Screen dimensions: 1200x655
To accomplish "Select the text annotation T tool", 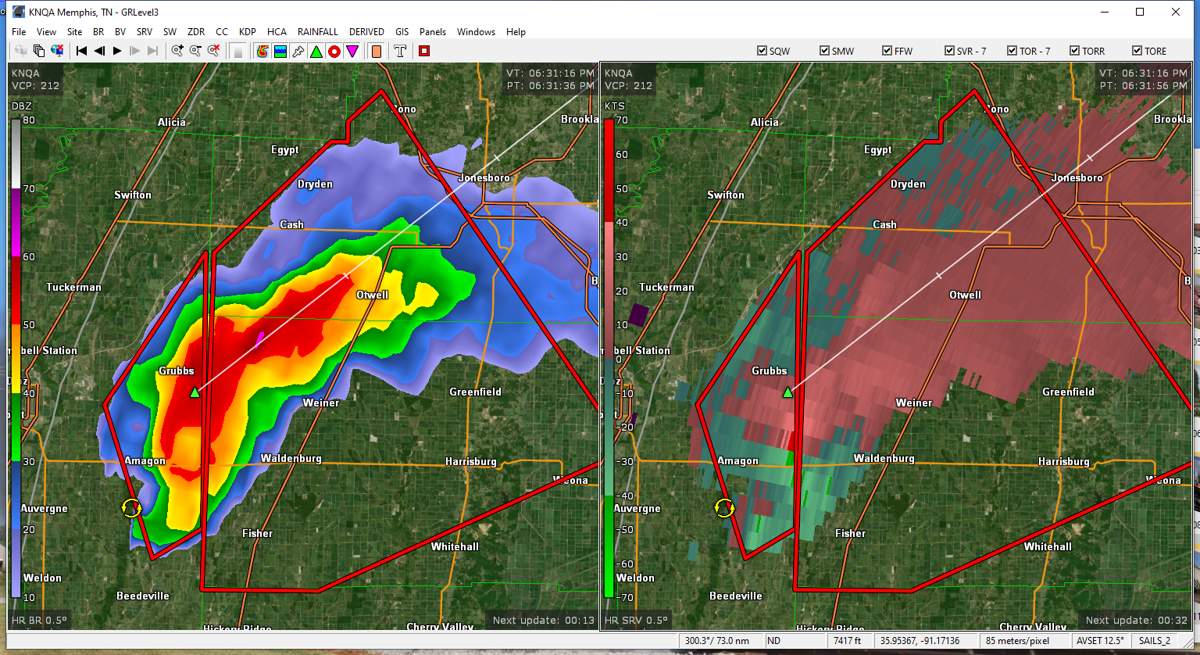I will tap(400, 51).
